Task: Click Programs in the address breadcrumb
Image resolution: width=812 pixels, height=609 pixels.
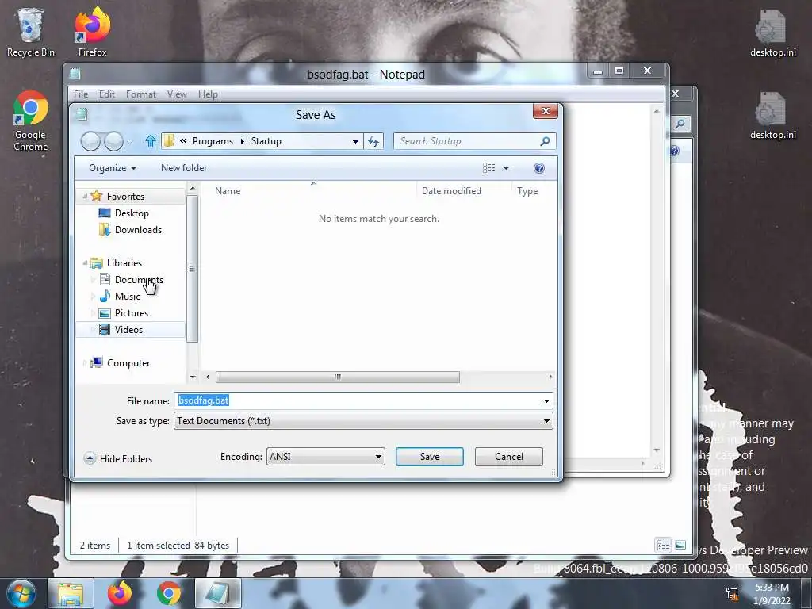Action: tap(213, 141)
